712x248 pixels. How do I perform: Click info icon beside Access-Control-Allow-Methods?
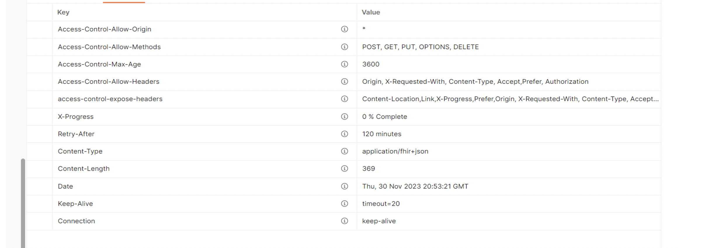pyautogui.click(x=344, y=47)
